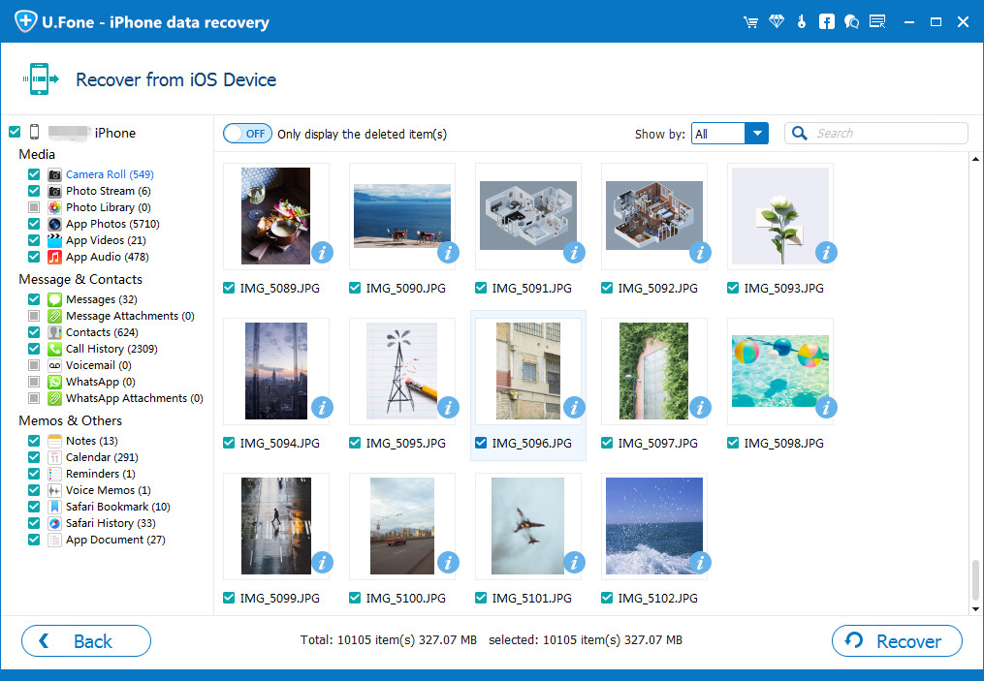Select the IMG_5101.JPG airplane thumbnail

(x=527, y=525)
